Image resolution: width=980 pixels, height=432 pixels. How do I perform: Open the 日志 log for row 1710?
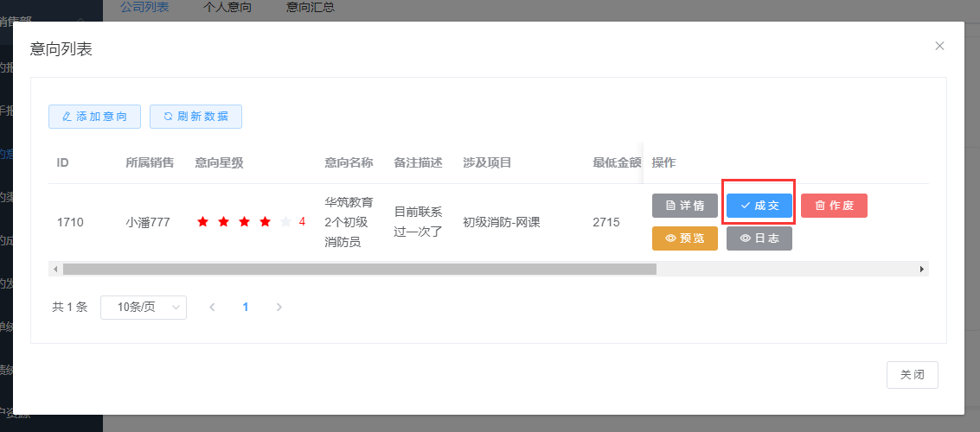(759, 238)
